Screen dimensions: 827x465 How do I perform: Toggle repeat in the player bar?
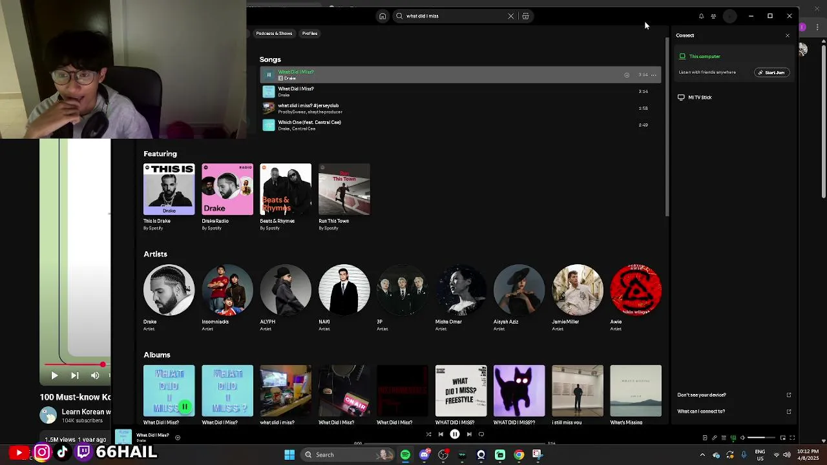pyautogui.click(x=481, y=435)
